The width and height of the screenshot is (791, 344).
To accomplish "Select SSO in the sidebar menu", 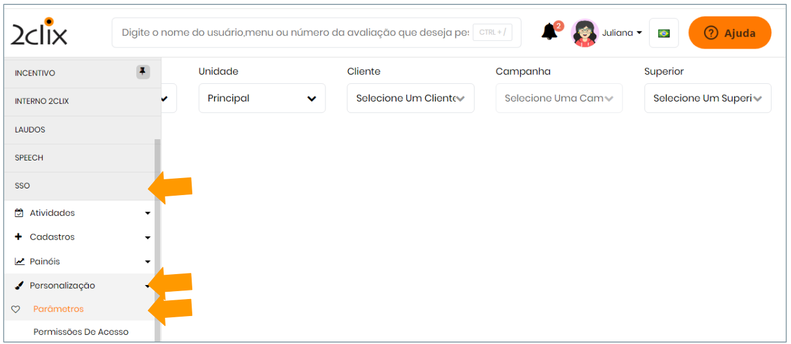I will [x=23, y=186].
